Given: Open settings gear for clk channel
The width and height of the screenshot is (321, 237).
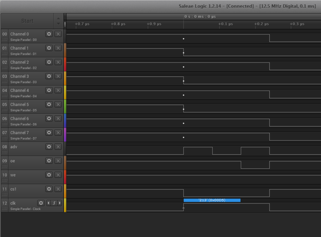Looking at the screenshot, I should click(41, 203).
